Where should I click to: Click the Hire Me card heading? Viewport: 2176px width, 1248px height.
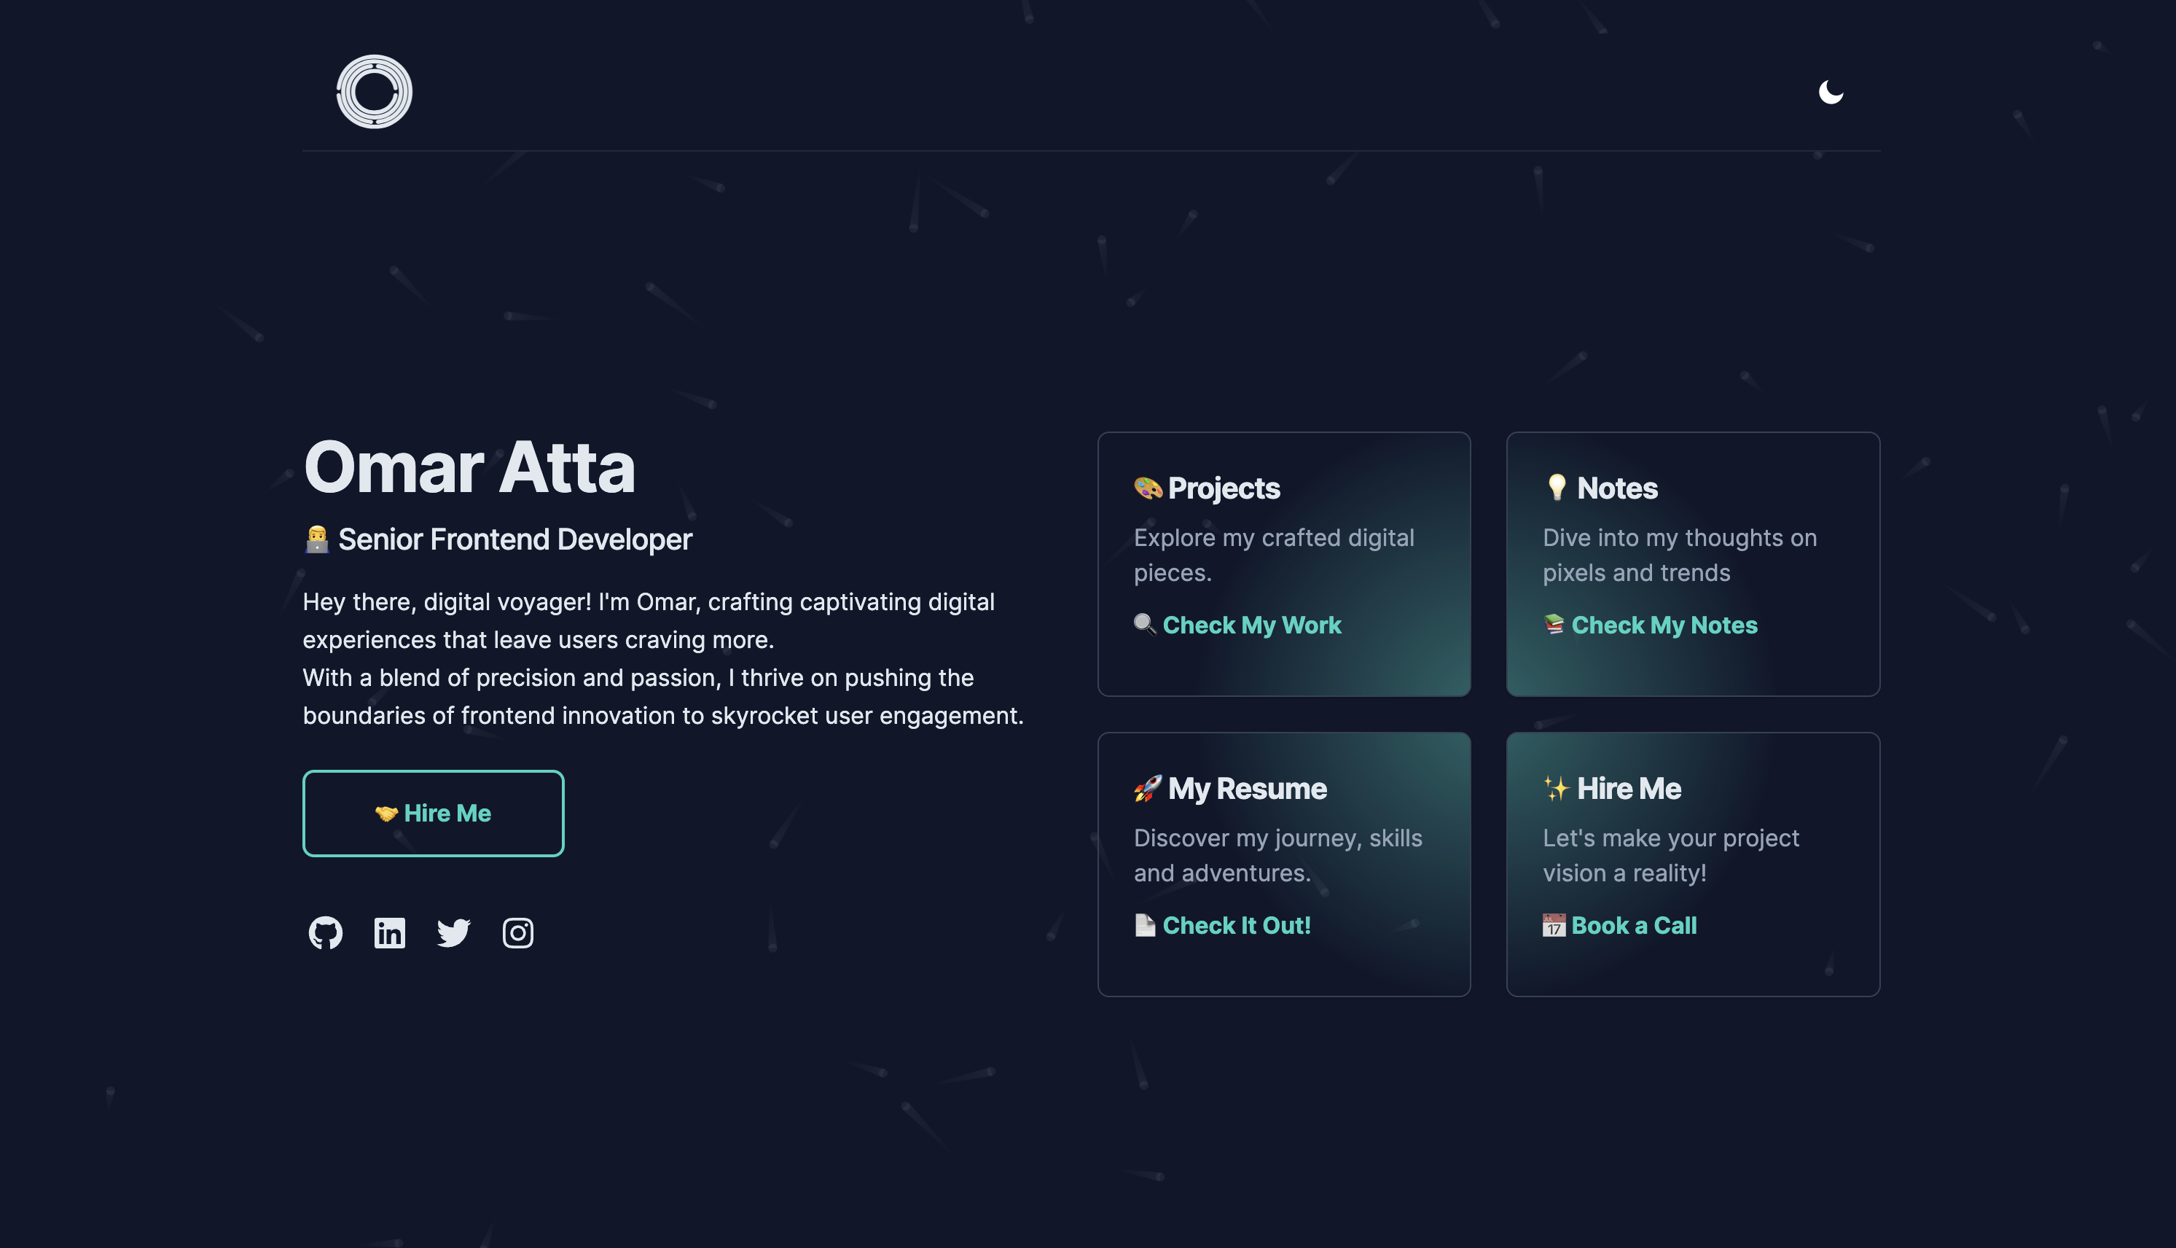[x=1629, y=788]
